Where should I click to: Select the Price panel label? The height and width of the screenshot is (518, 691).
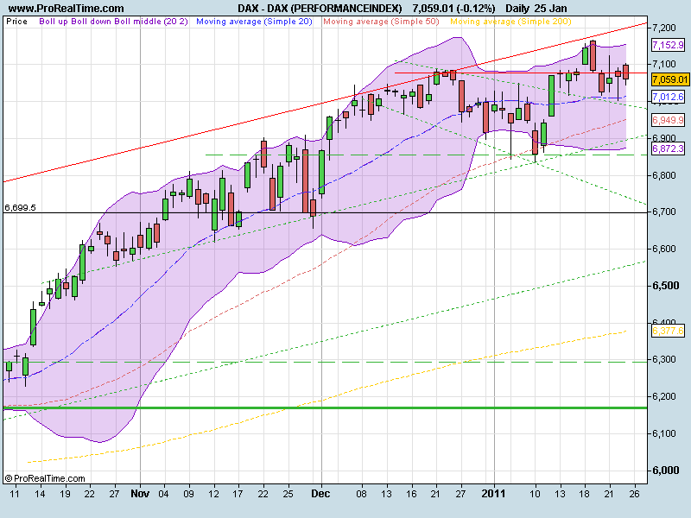(16, 22)
